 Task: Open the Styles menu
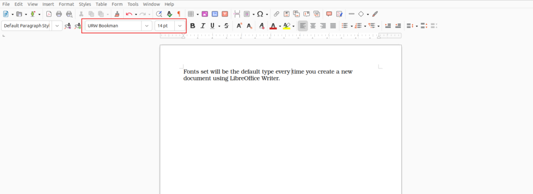(85, 4)
